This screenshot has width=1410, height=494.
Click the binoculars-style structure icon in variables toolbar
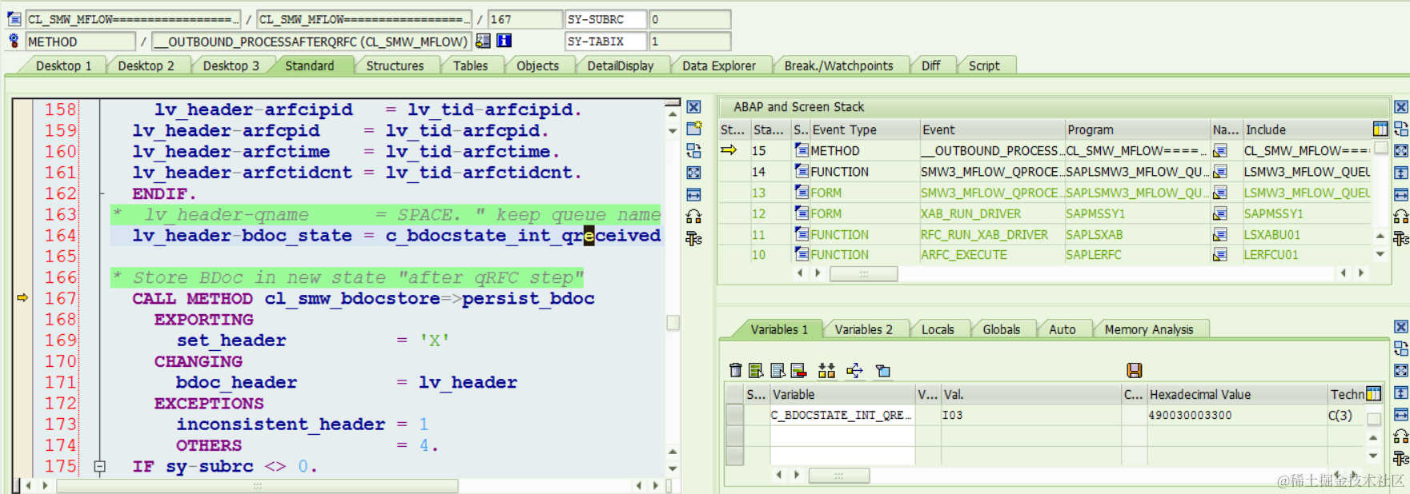click(826, 370)
